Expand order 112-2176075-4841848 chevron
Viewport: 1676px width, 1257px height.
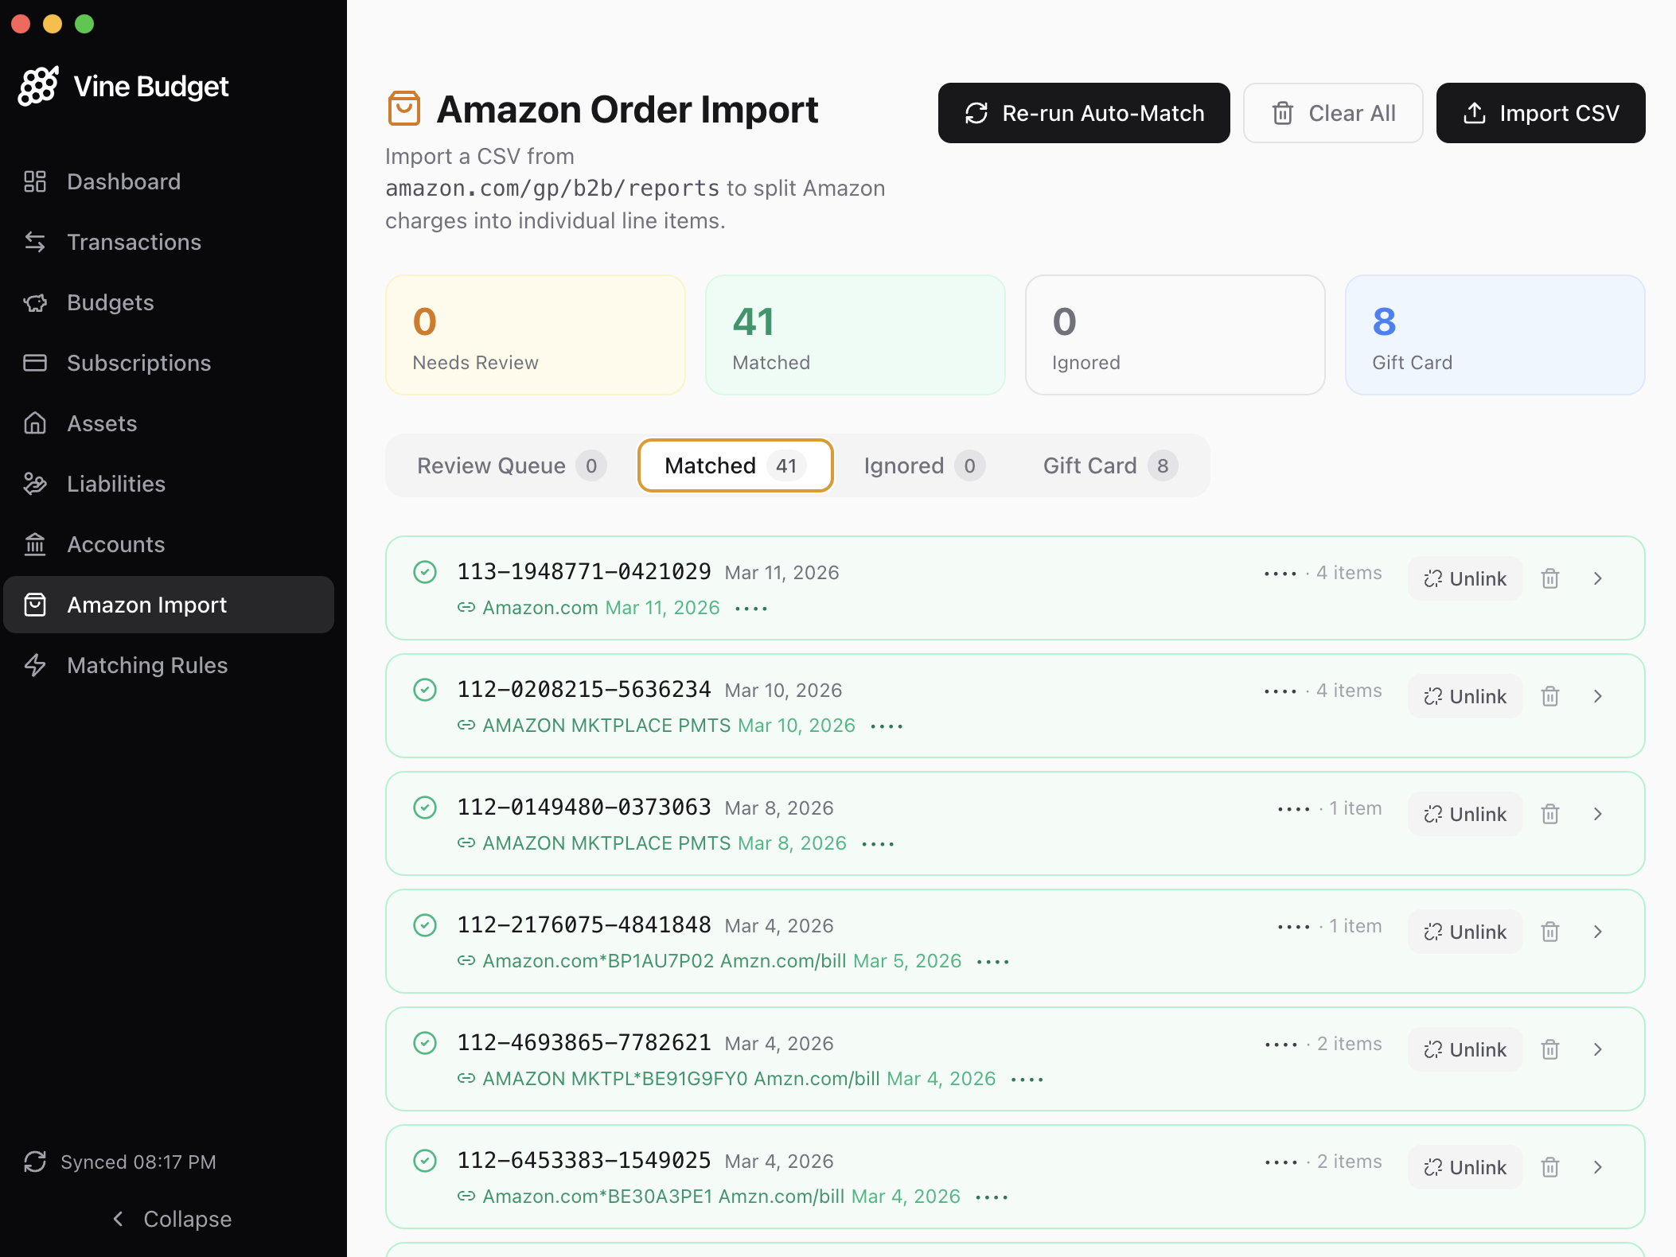[x=1598, y=932]
